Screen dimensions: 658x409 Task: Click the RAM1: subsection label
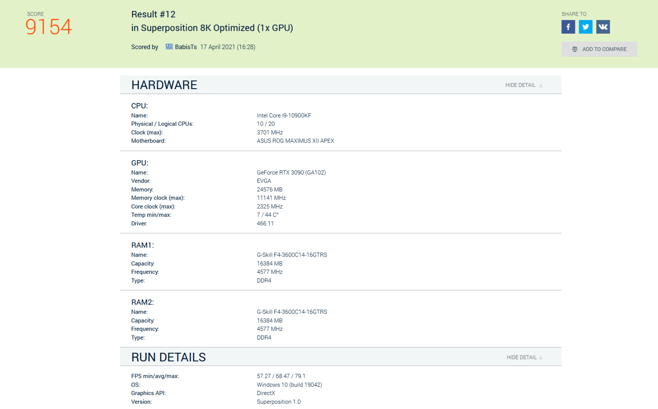143,245
